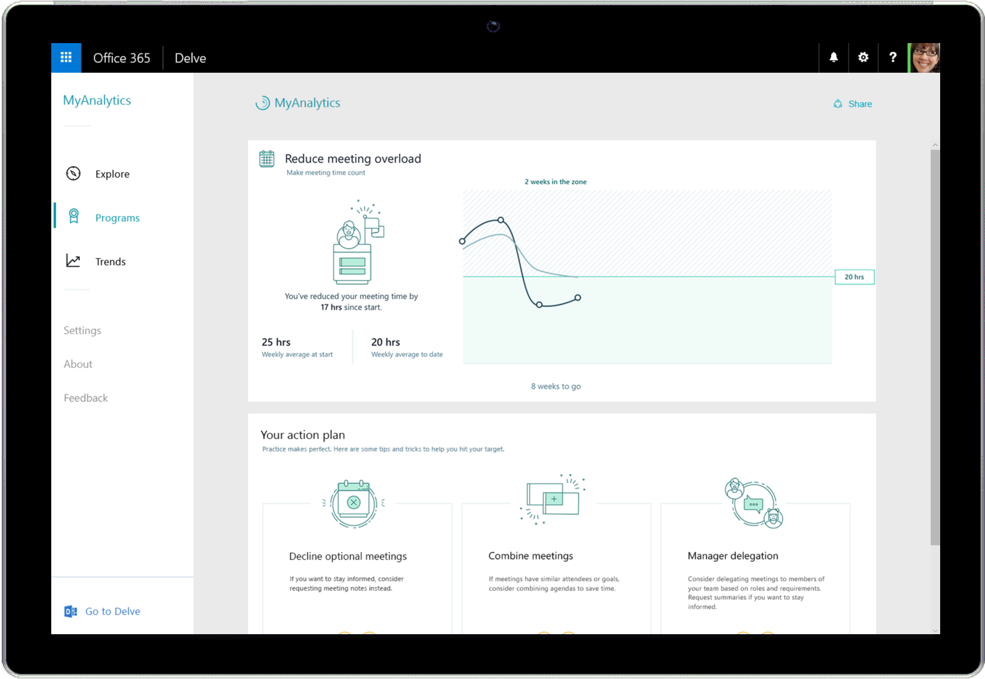985x679 pixels.
Task: Click the Delve icon next to Go to Delve
Action: [69, 611]
